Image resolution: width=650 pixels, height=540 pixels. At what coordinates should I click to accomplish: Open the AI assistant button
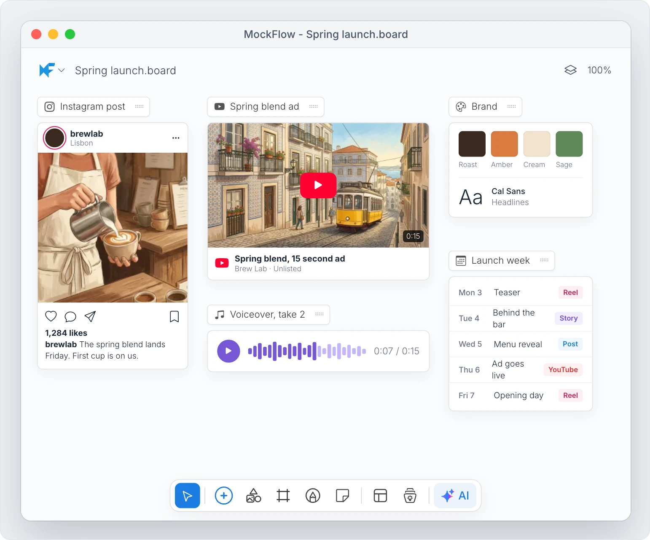[x=455, y=496]
